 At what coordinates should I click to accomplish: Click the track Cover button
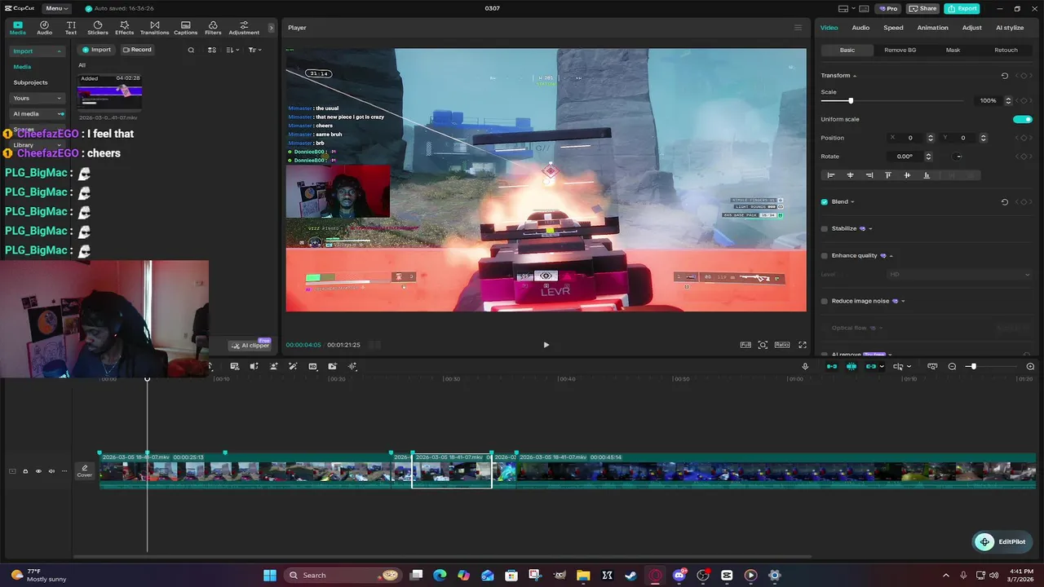[x=85, y=471]
